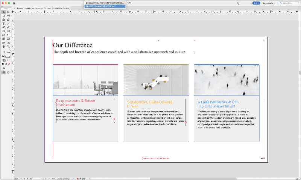The width and height of the screenshot is (301, 180).
Task: Click the Adobe Stock search field
Action: point(289,3)
